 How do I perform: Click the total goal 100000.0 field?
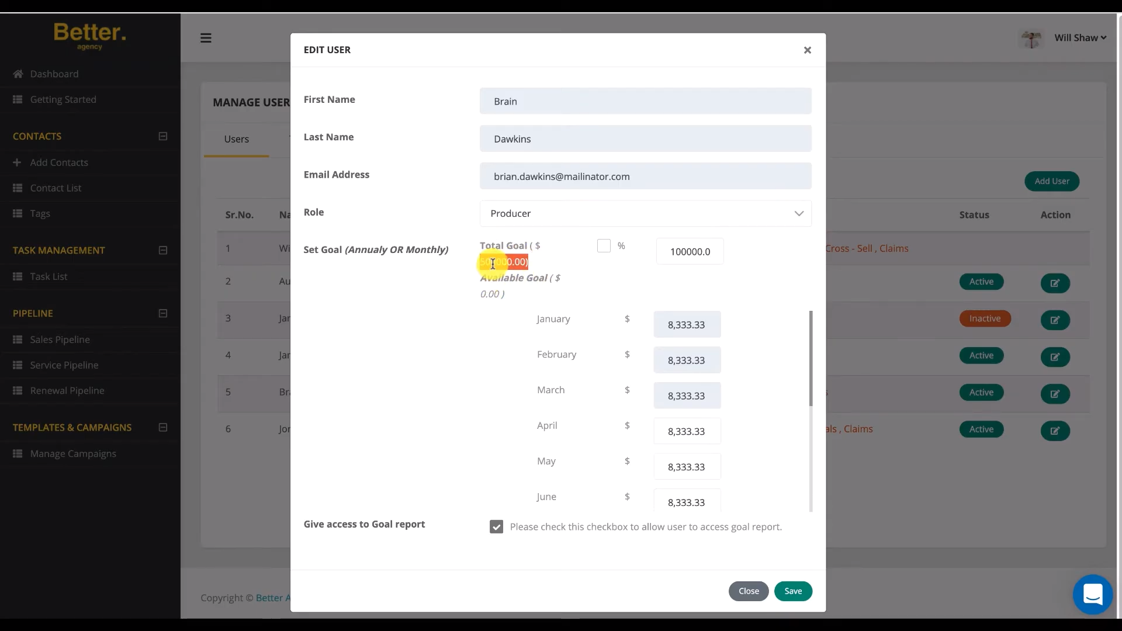click(x=690, y=251)
